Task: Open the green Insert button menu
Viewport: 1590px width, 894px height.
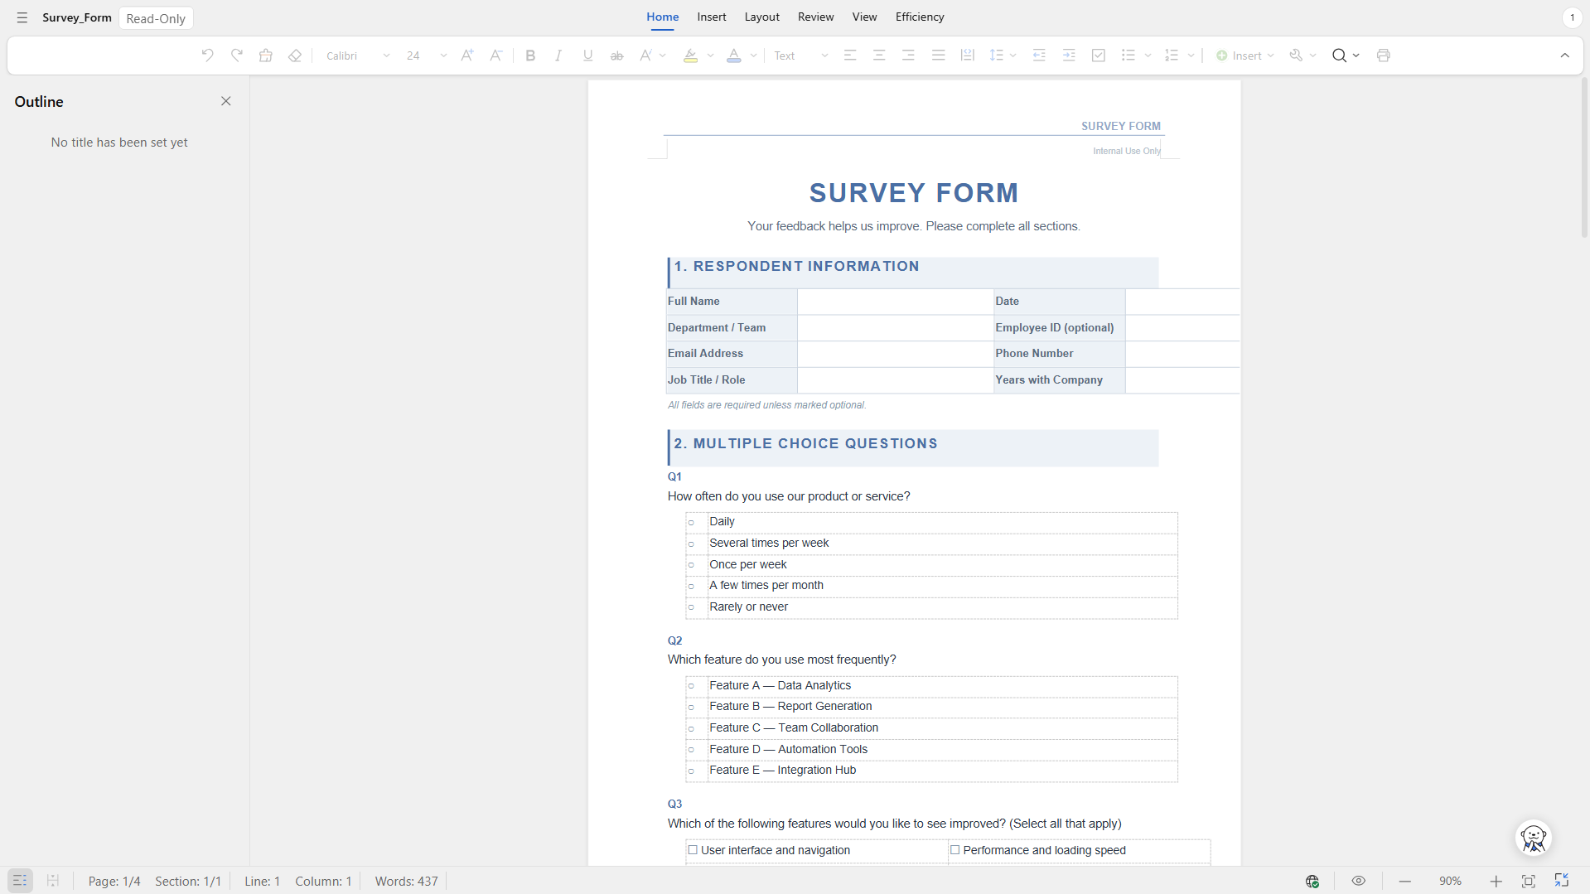Action: 1244,56
